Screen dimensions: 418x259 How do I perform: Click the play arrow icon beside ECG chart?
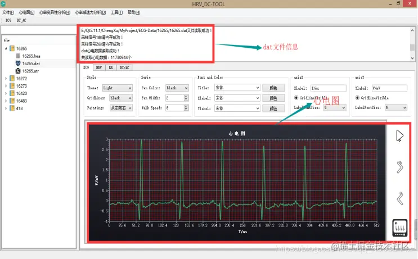[399, 136]
